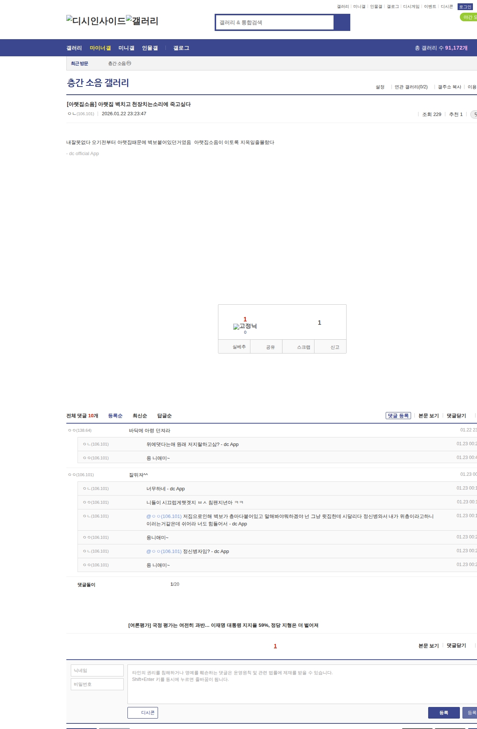Open the 여론평가 news headline link

tap(223, 625)
